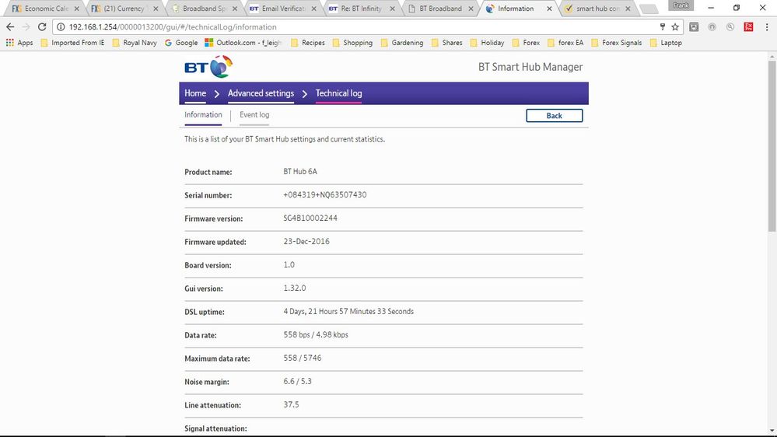Click the red extension icon in toolbar

point(749,26)
